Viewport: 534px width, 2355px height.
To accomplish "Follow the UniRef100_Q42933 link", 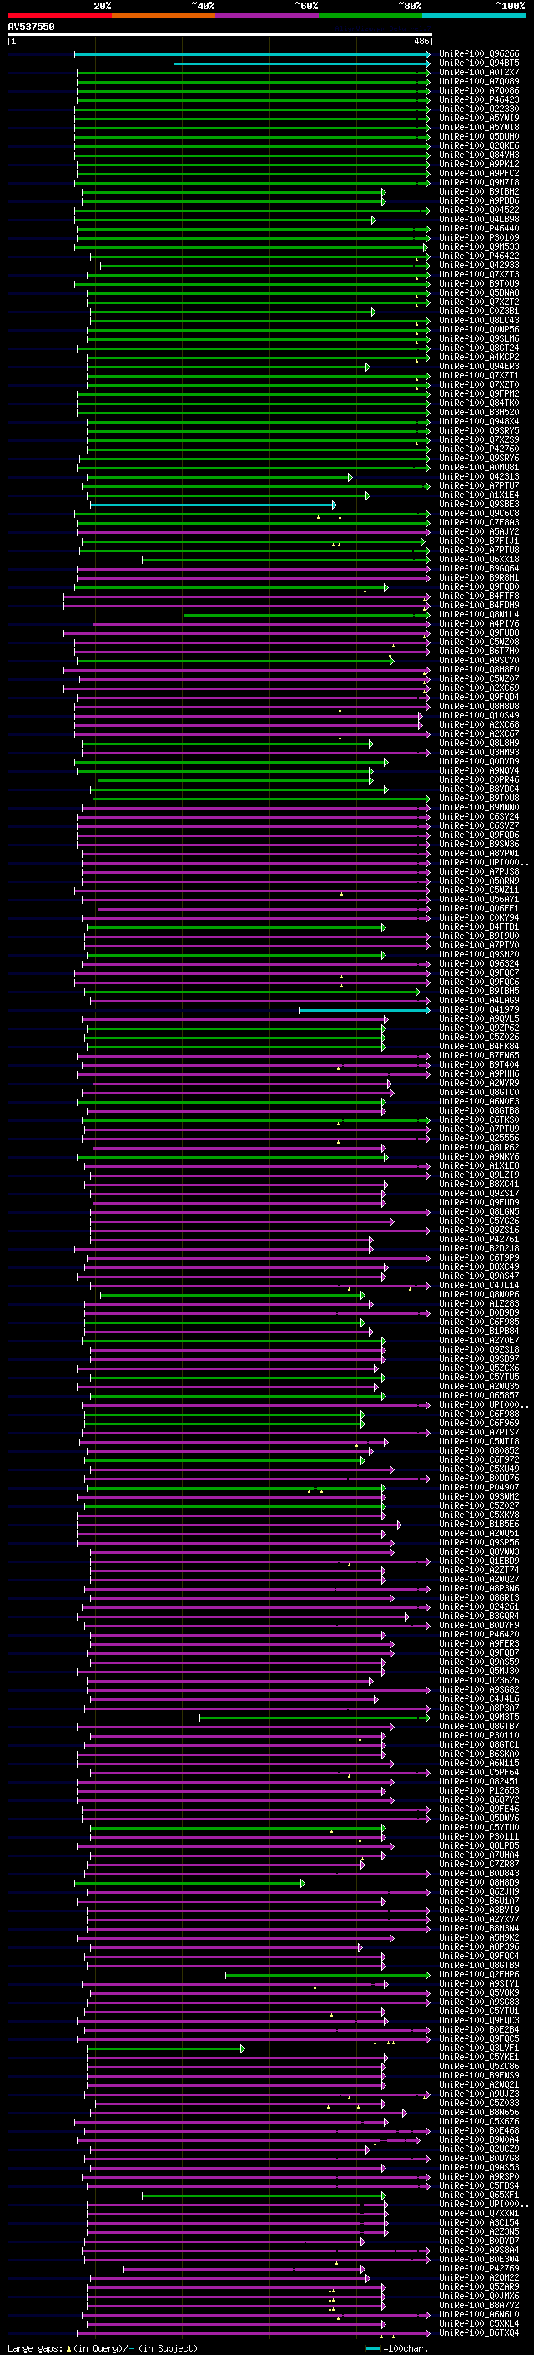I will 479,265.
